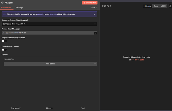Switch to the Parameters tab
The width and height of the screenshot is (172, 111).
tap(6, 7)
